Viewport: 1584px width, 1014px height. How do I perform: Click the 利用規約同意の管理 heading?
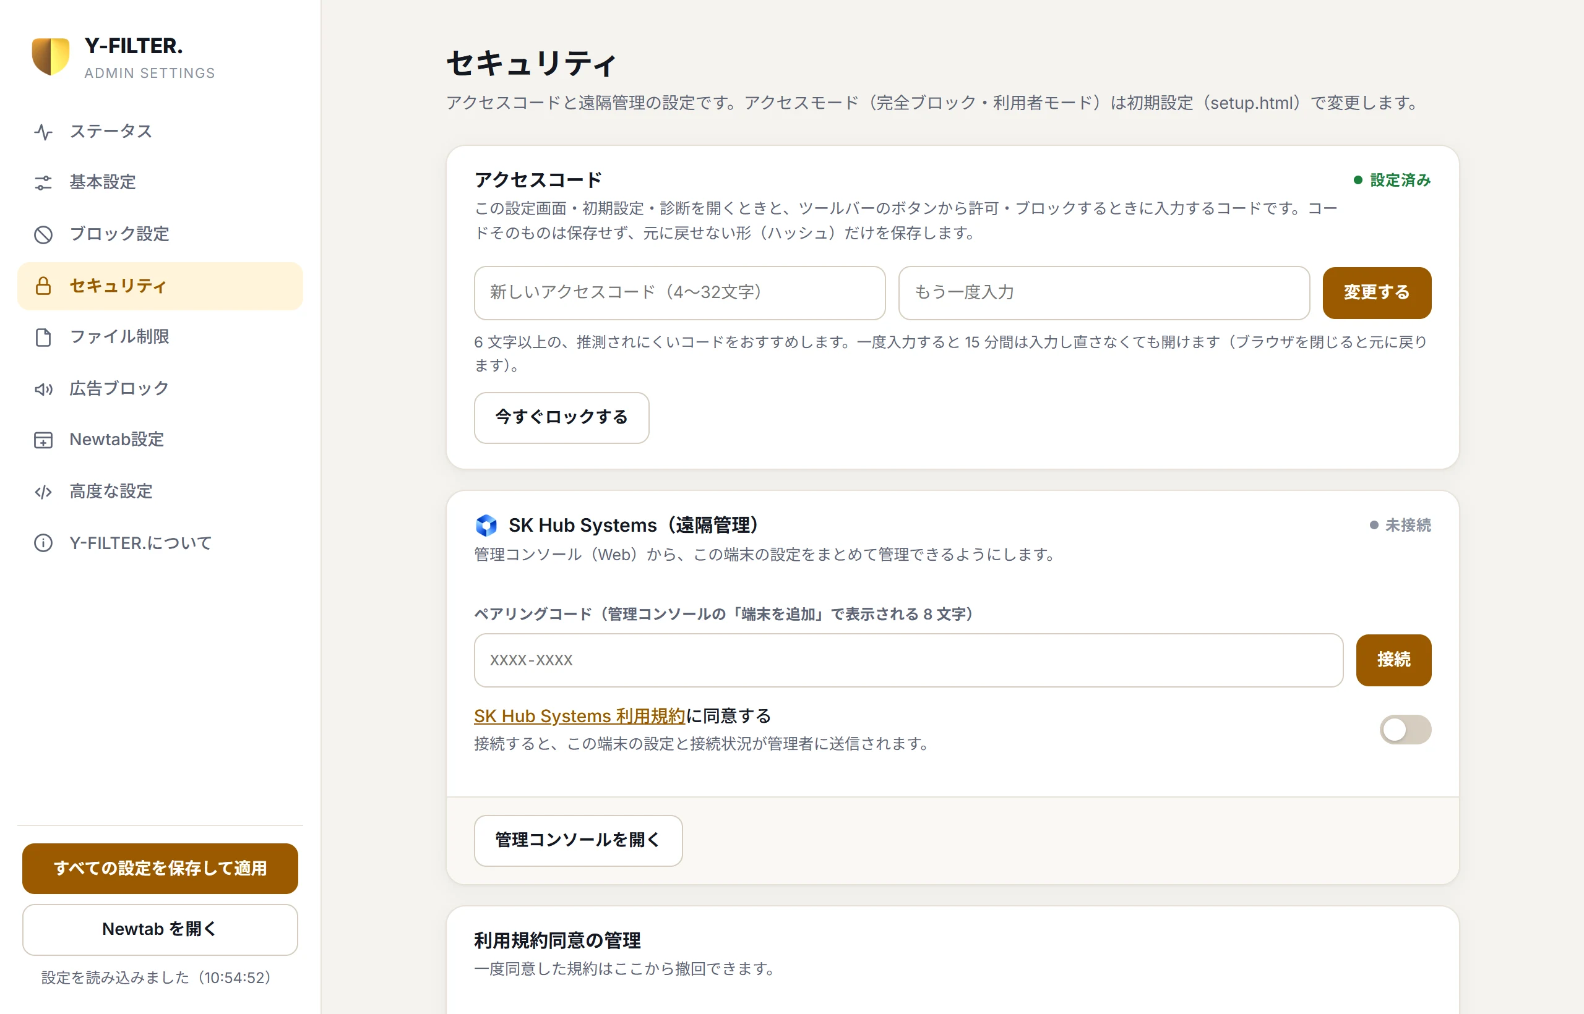(557, 940)
